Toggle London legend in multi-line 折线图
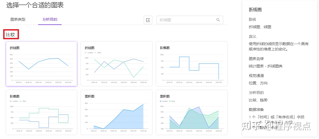This screenshot has height=139, width=319. [90, 53]
